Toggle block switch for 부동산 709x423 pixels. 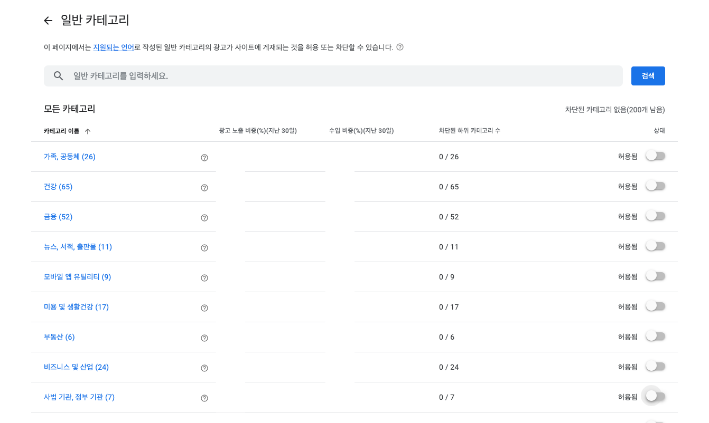(x=656, y=336)
